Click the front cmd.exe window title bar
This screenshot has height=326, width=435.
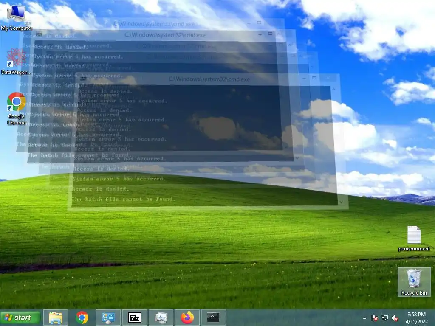(209, 79)
